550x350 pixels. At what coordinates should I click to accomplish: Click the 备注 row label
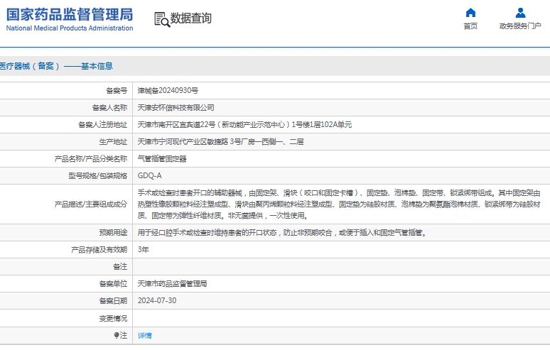[120, 267]
